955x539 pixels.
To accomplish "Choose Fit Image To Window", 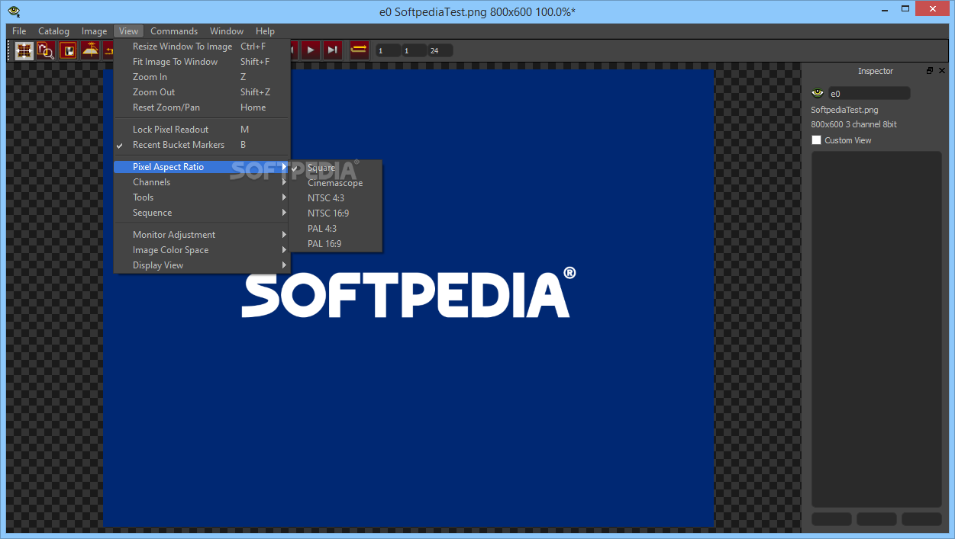I will [202, 62].
